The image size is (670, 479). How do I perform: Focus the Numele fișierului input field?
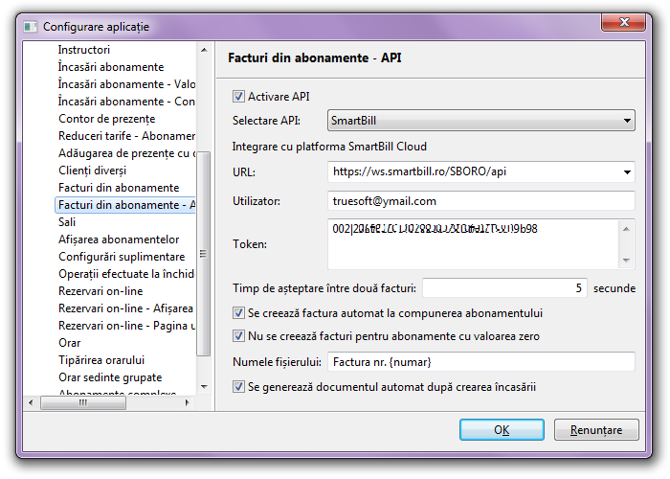point(480,362)
